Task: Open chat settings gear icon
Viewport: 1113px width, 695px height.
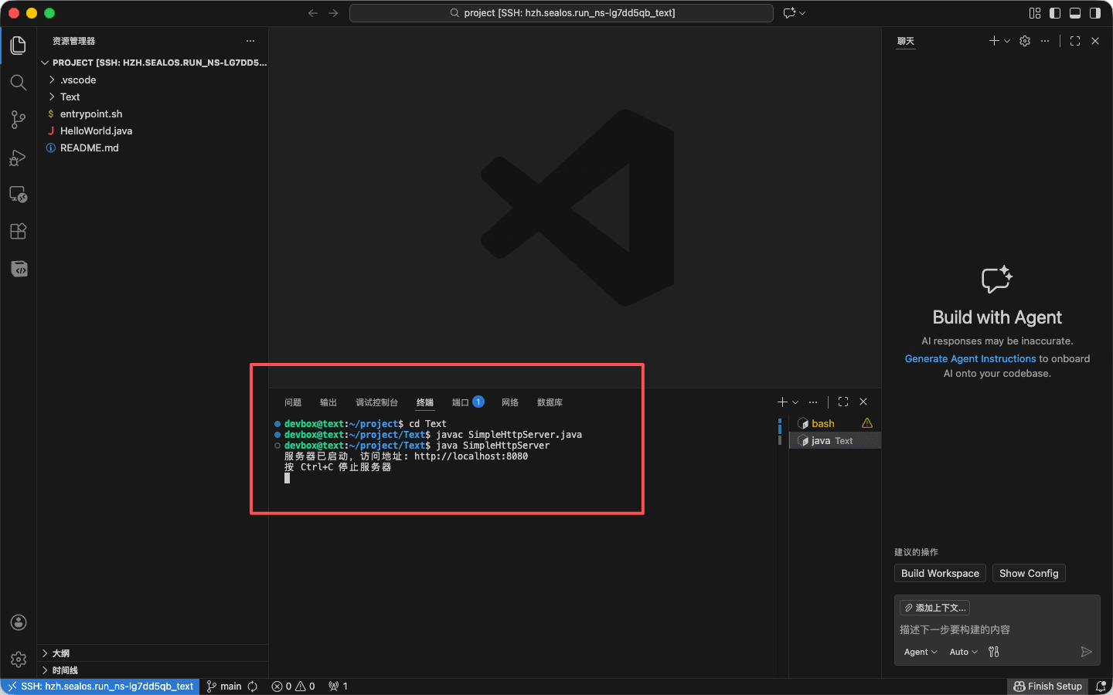Action: (x=1025, y=41)
